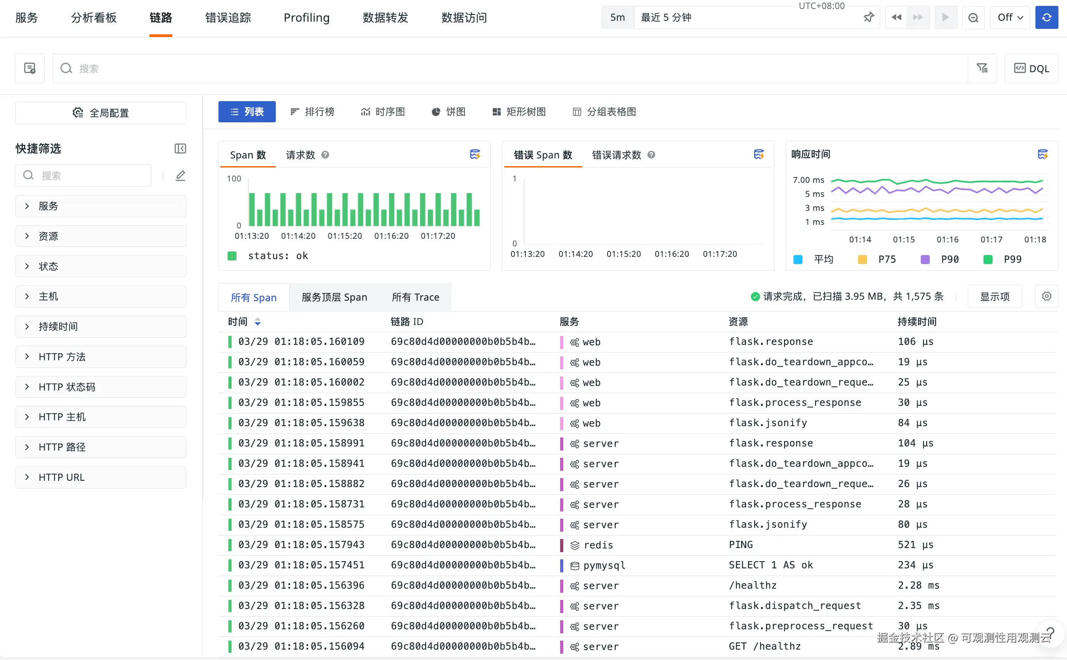This screenshot has width=1067, height=660.
Task: Click export icon on 响应时间 chart
Action: tap(1043, 154)
